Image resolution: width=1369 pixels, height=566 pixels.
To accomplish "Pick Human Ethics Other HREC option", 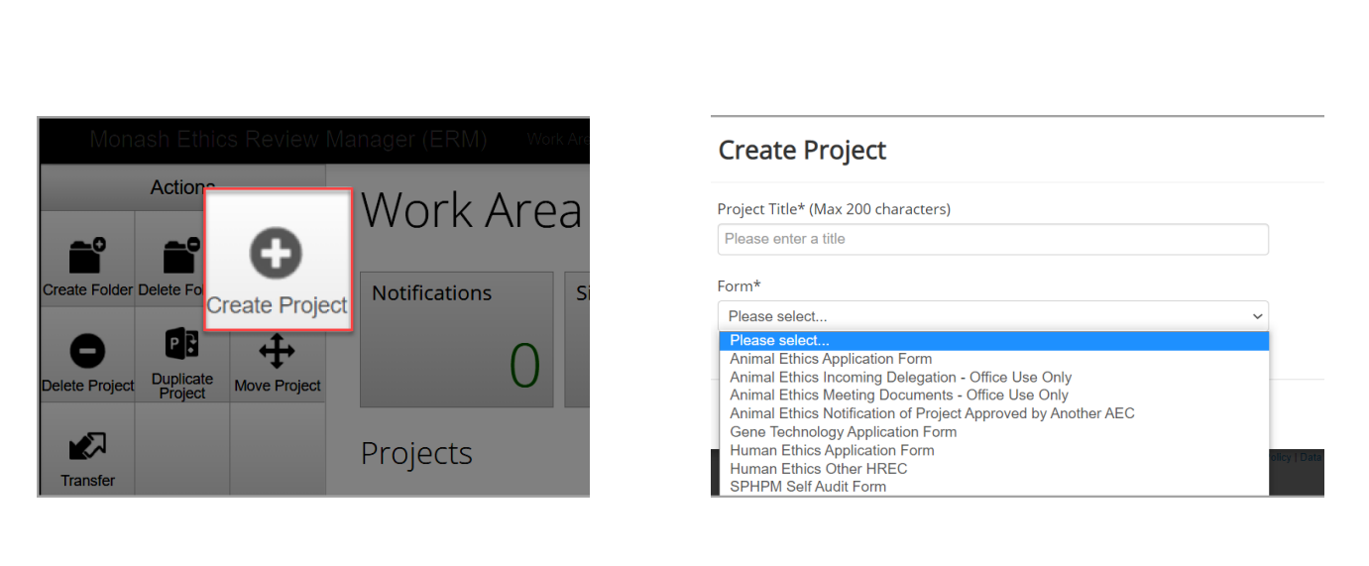I will pyautogui.click(x=818, y=469).
